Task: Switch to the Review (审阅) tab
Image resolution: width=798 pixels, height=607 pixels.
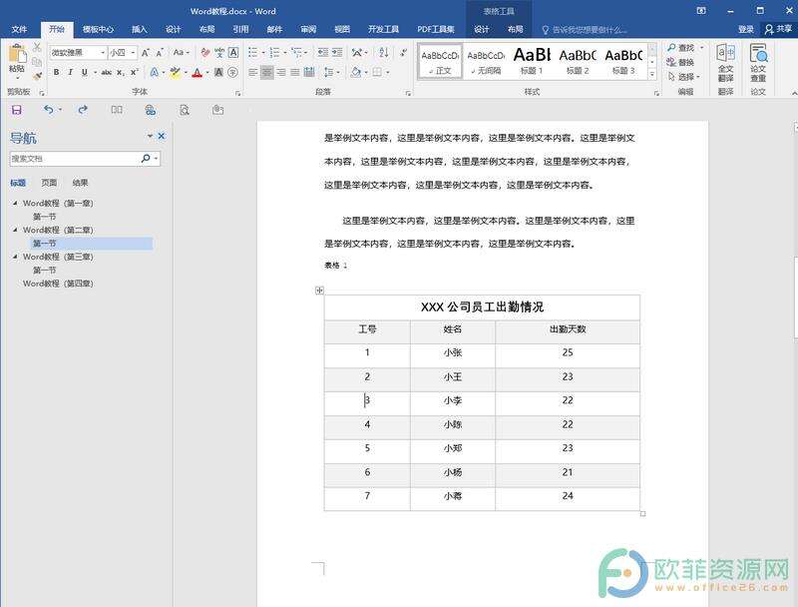Action: tap(308, 29)
